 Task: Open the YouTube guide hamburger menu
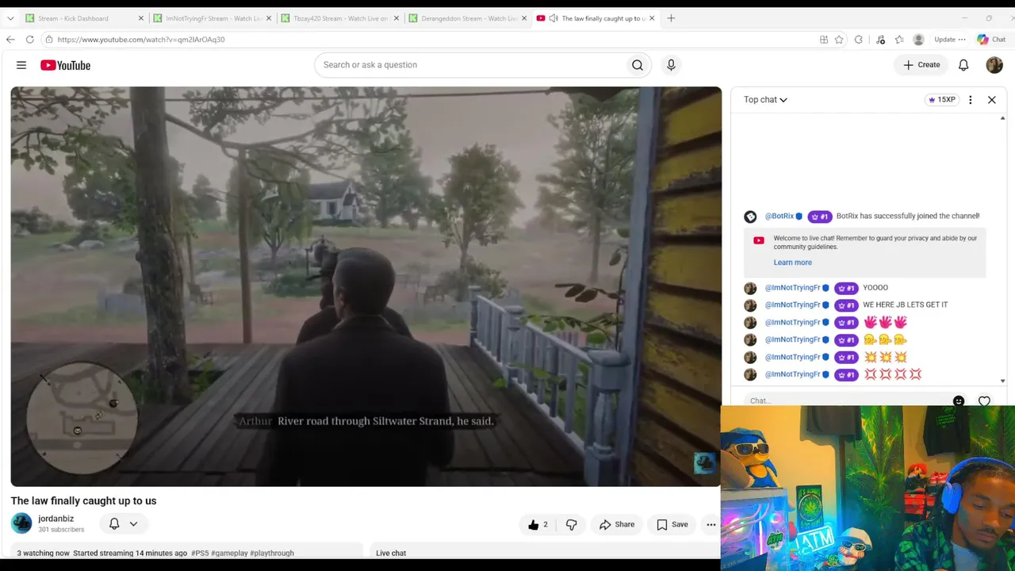tap(21, 65)
